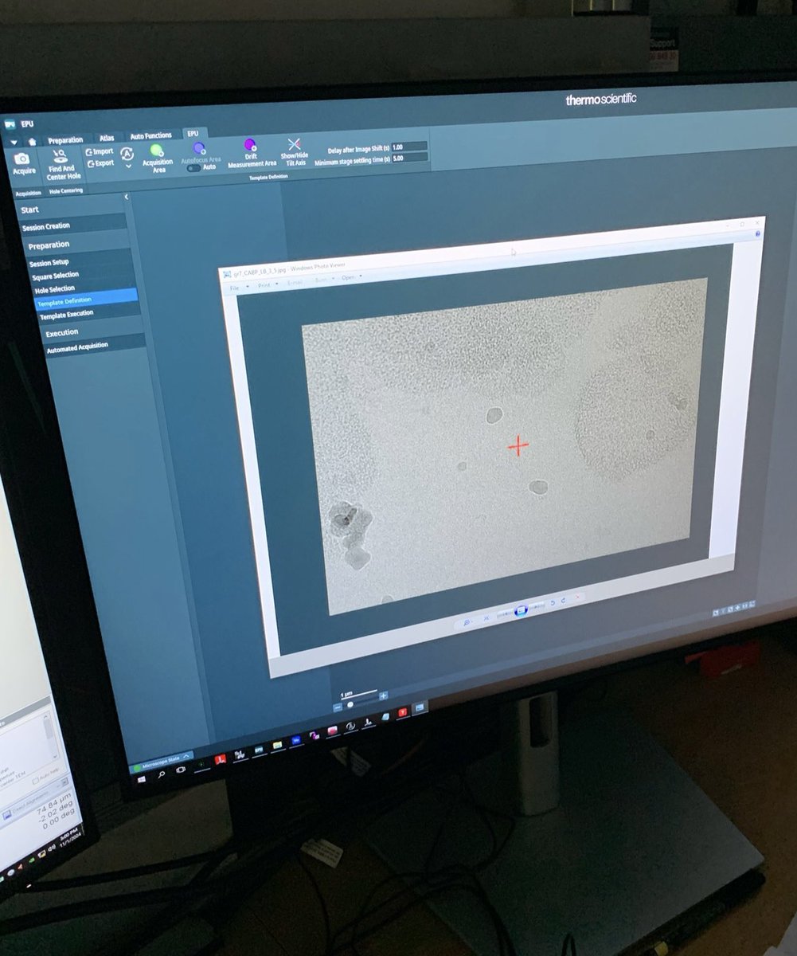The width and height of the screenshot is (797, 956).
Task: Click the Photo Viewer taskbar icon
Action: pyautogui.click(x=420, y=707)
